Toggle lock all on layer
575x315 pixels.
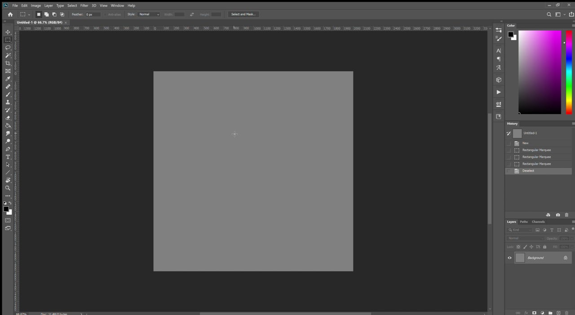[545, 247]
